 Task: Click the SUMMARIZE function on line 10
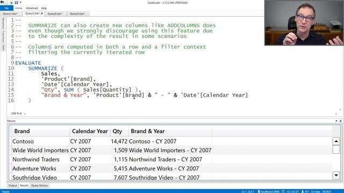[42, 68]
